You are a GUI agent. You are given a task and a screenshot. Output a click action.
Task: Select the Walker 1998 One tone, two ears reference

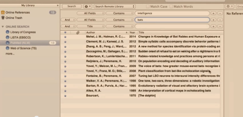(140, 81)
